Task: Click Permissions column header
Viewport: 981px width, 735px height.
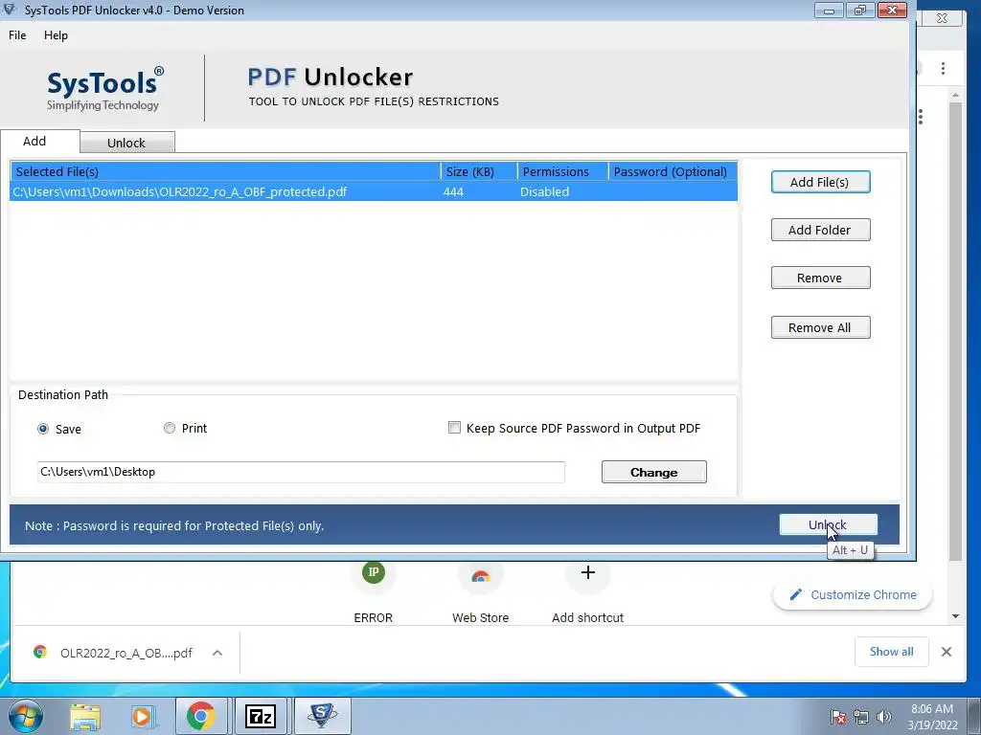Action: coord(562,171)
